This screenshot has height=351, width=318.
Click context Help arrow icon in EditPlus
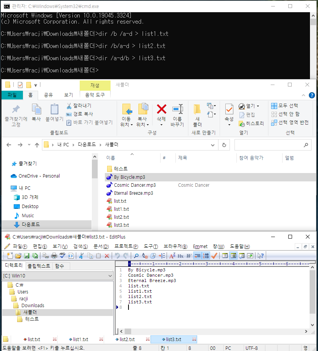pos(261,256)
